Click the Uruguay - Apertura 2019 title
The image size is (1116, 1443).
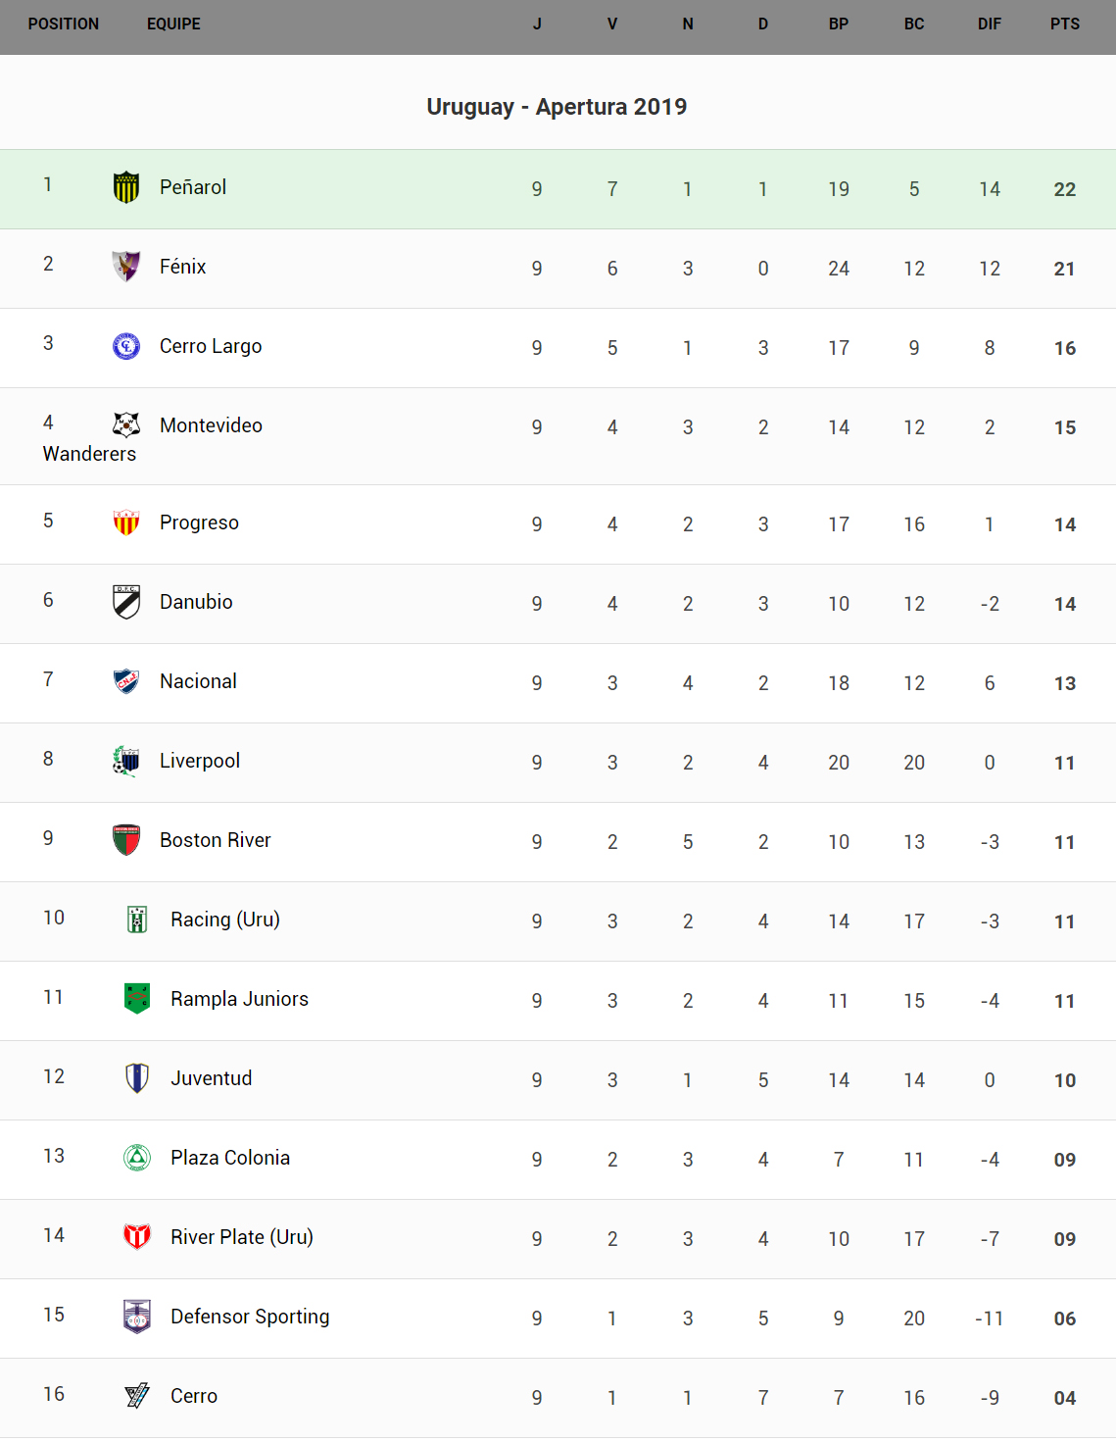click(x=557, y=107)
